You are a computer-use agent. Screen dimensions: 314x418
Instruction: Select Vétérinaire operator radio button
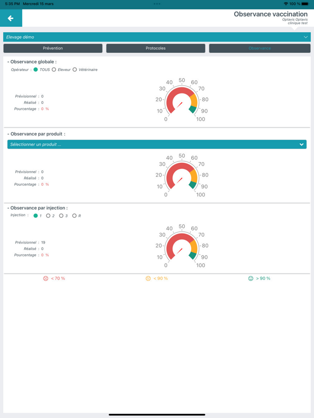75,69
